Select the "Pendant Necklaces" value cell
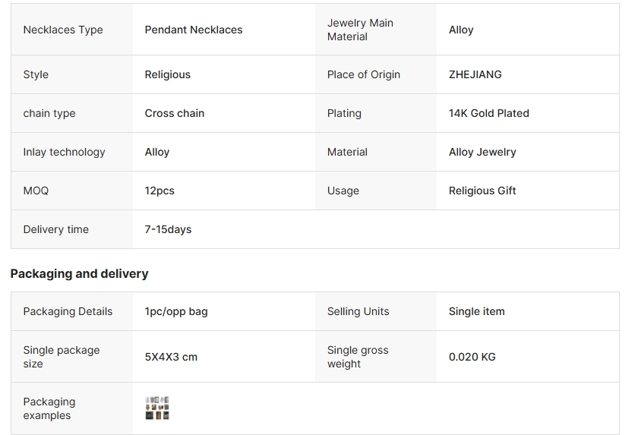The width and height of the screenshot is (638, 435). (x=194, y=30)
